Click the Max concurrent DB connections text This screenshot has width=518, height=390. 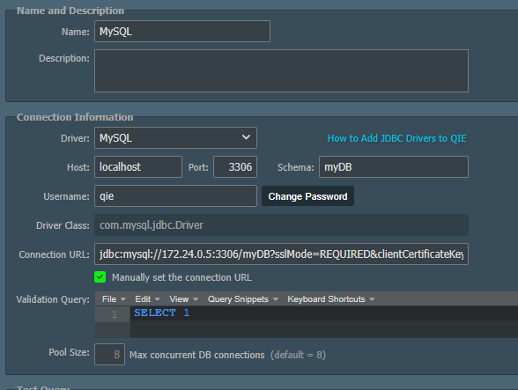coord(197,355)
